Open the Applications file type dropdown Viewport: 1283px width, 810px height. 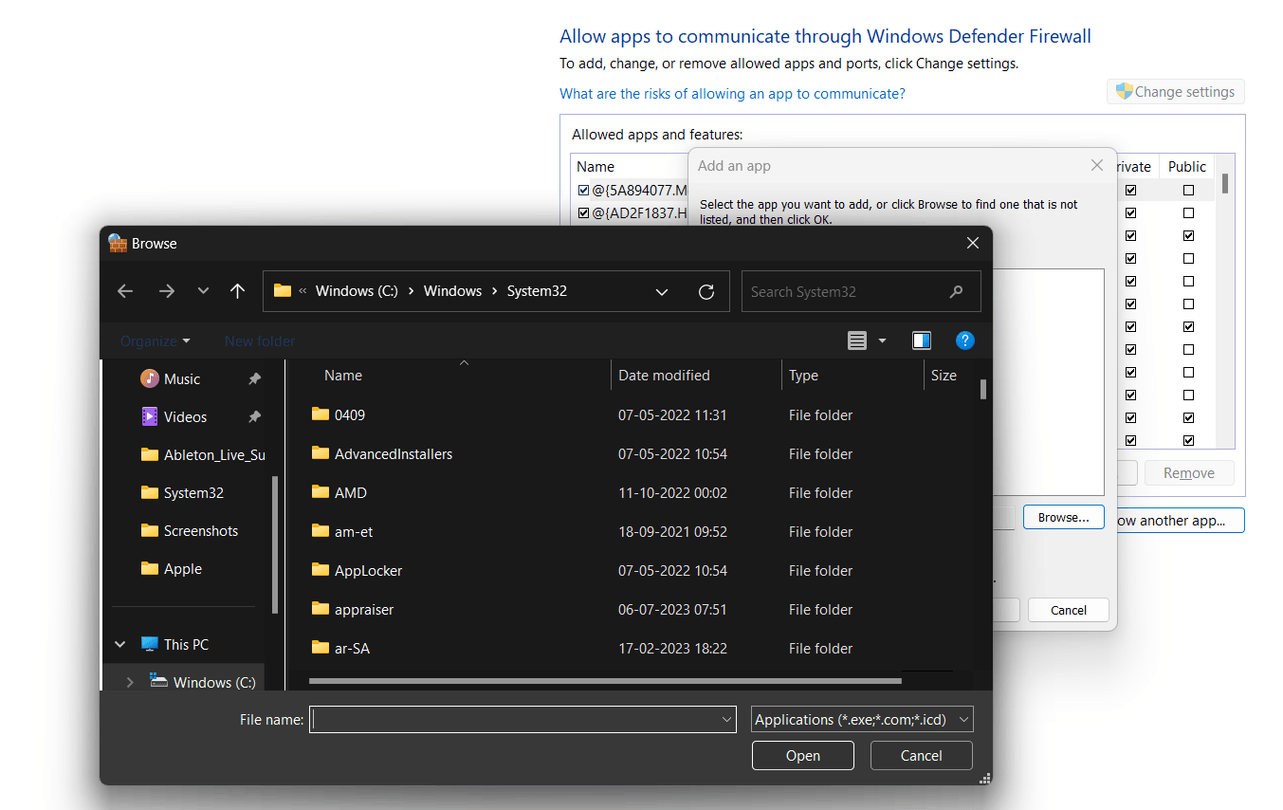[x=861, y=719]
